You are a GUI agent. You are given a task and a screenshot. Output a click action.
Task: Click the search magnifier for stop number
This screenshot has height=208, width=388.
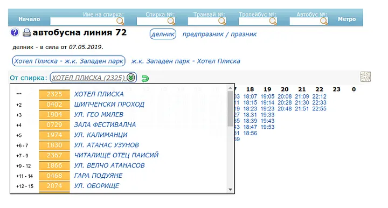pos(171,21)
